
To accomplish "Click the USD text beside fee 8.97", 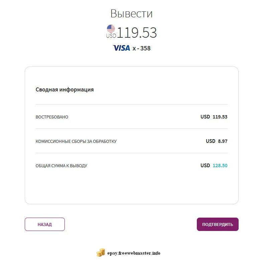I will 211,141.
